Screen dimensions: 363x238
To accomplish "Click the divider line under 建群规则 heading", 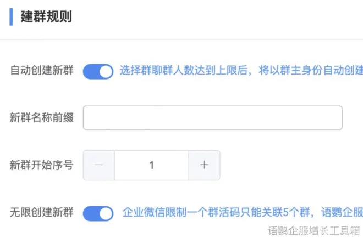I will [182, 39].
